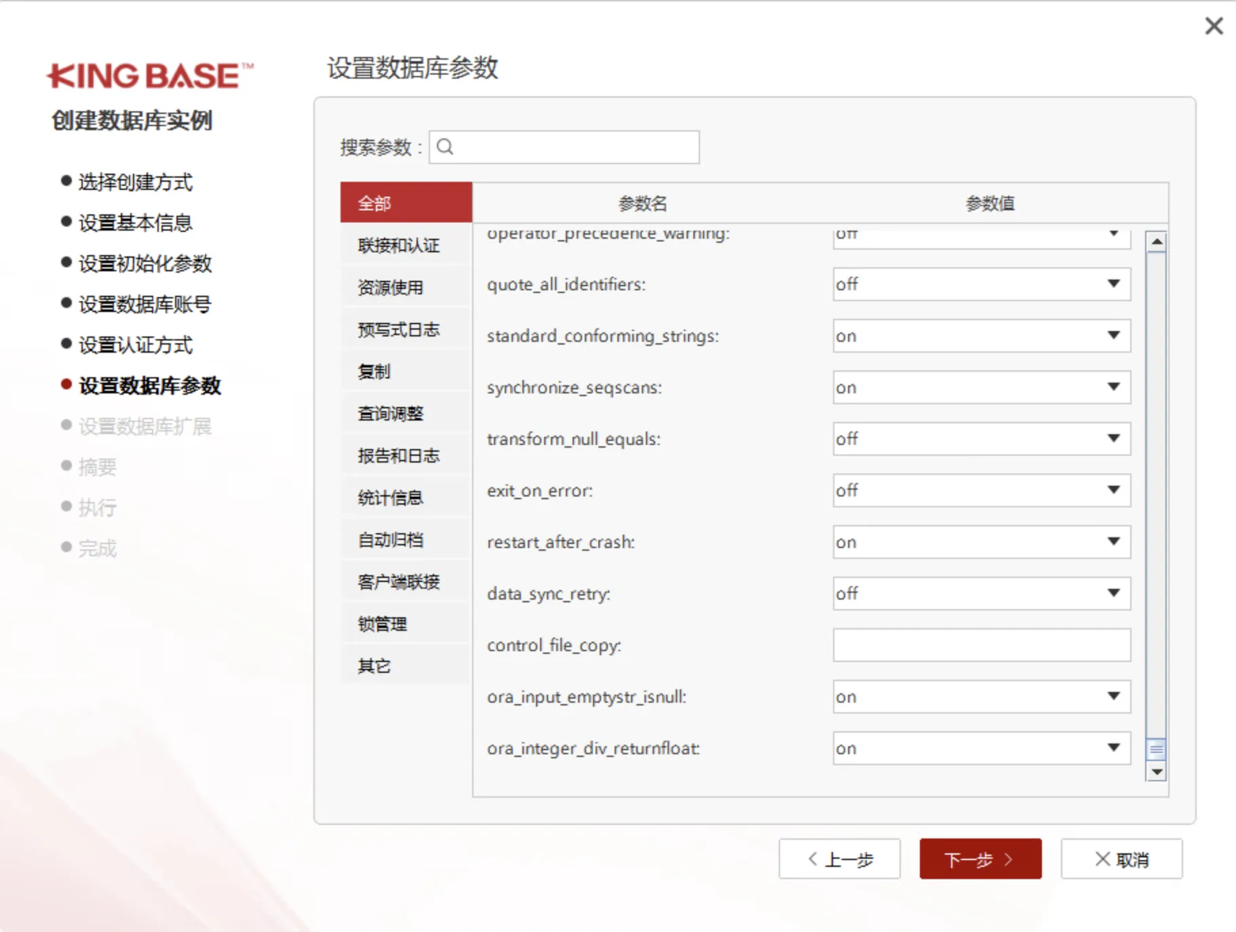
Task: Click the search magnifier icon
Action: pos(446,147)
